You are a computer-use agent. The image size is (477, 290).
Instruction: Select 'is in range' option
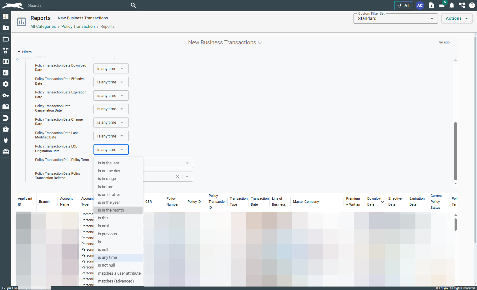[118, 179]
